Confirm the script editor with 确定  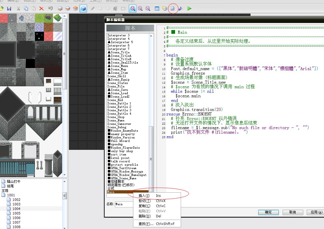(x=268, y=212)
